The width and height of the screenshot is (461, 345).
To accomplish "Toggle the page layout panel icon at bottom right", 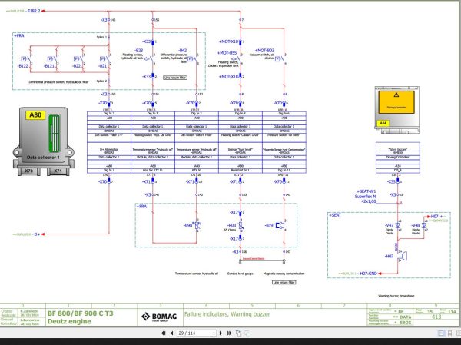I will coord(441,333).
